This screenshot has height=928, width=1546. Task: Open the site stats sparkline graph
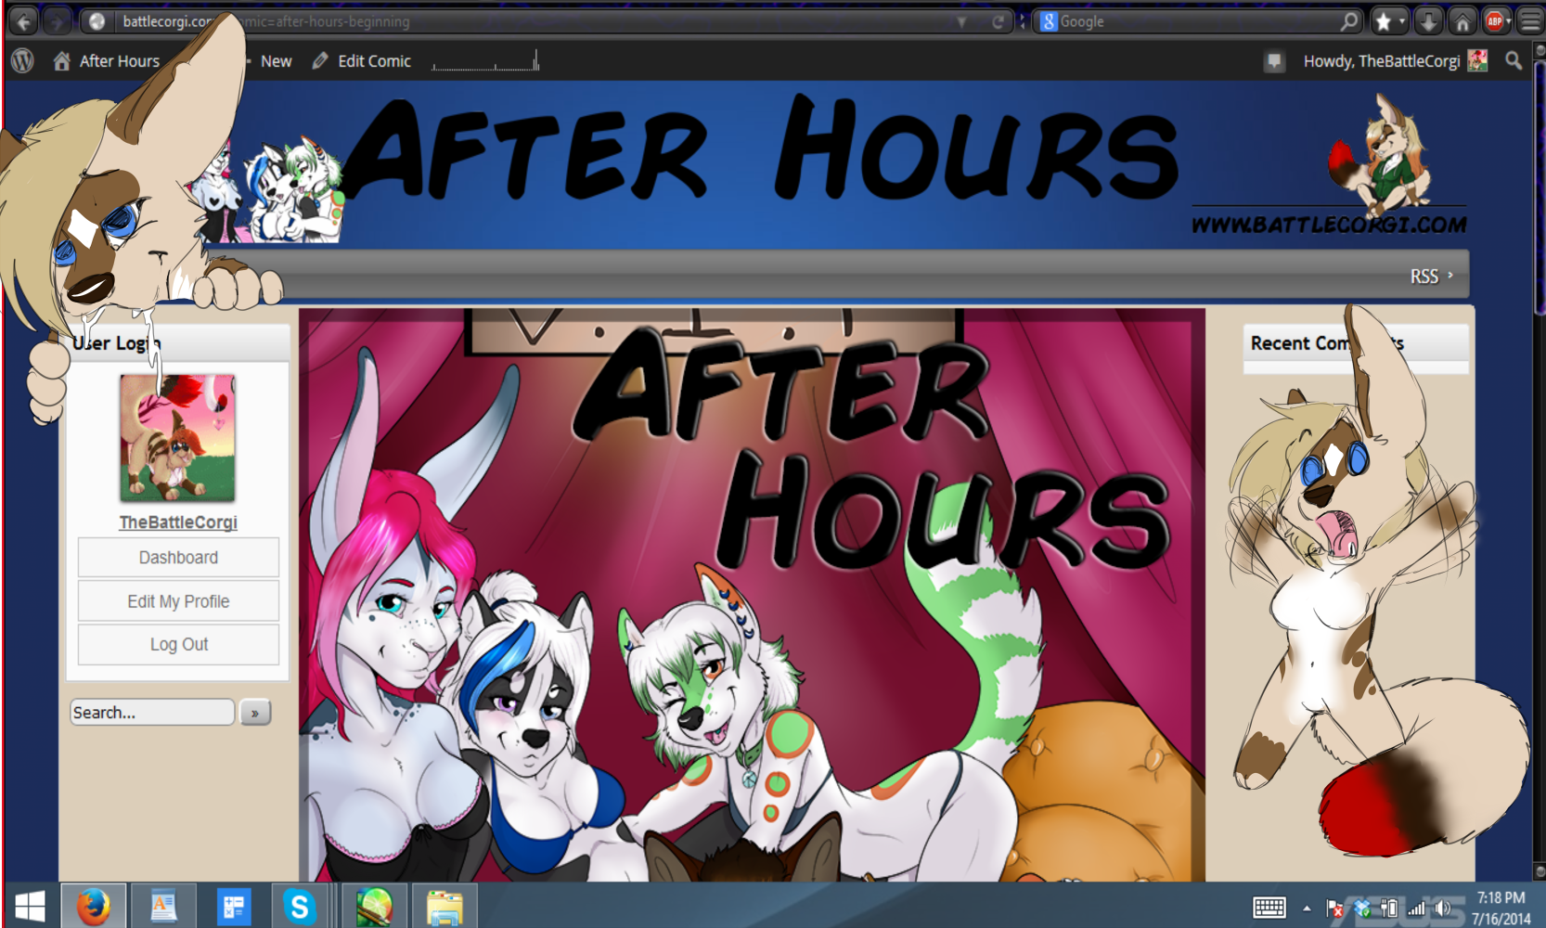click(x=485, y=61)
